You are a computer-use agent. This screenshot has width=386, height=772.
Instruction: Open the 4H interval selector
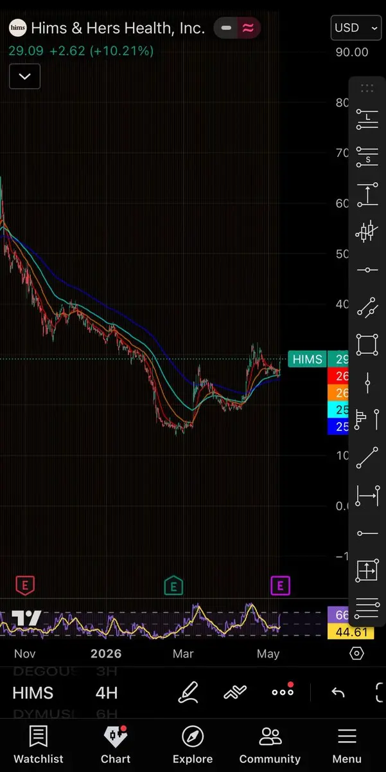coord(107,693)
